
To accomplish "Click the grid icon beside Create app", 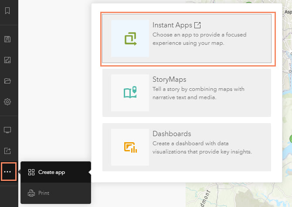I will [x=31, y=172].
